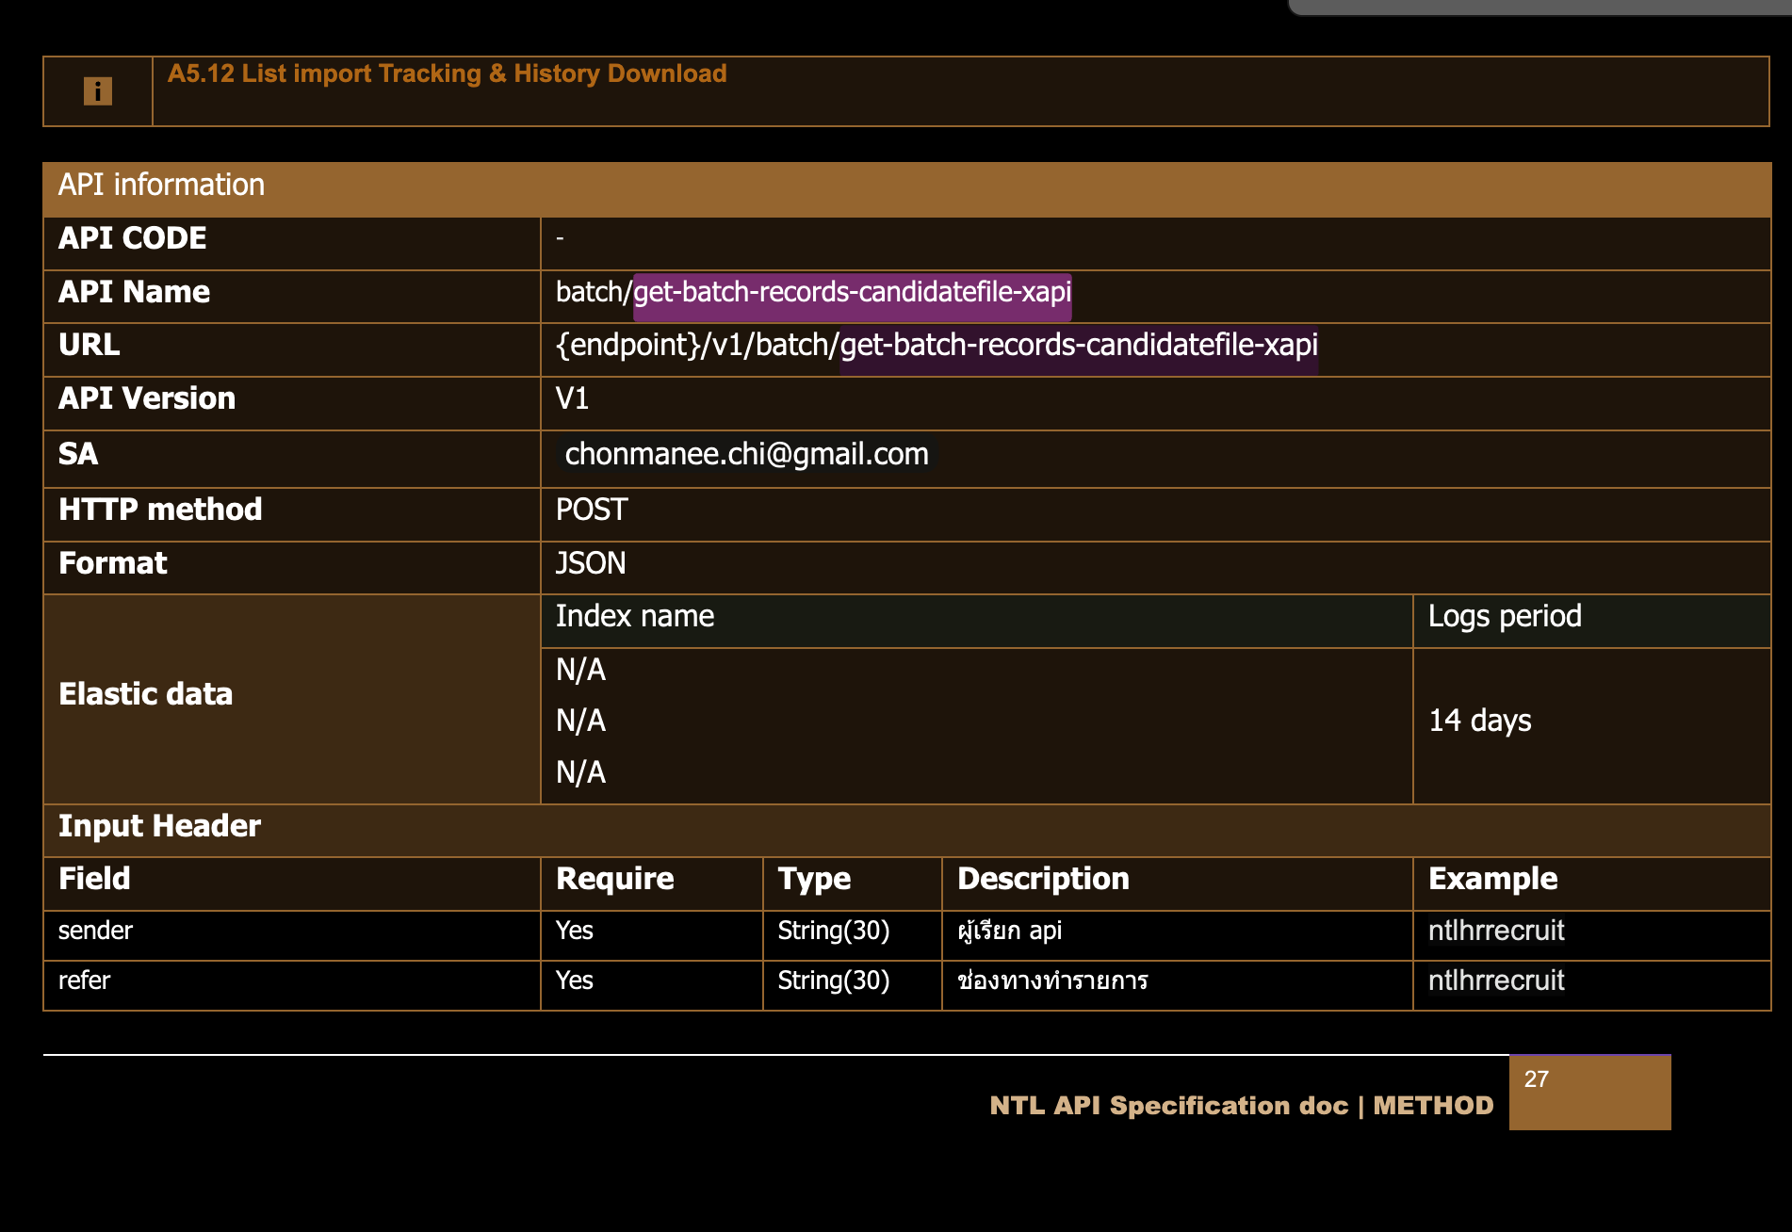Click the Input Header section title

pyautogui.click(x=159, y=827)
